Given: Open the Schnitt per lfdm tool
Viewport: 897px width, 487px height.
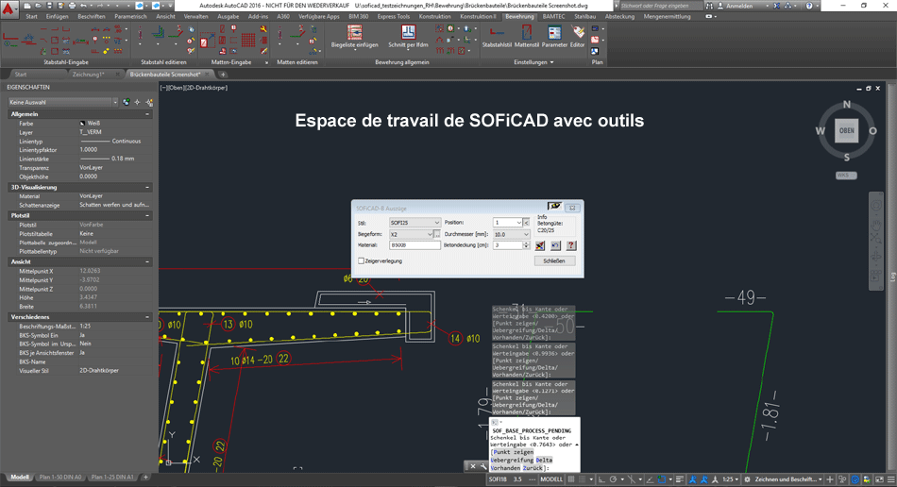Looking at the screenshot, I should pos(408,37).
